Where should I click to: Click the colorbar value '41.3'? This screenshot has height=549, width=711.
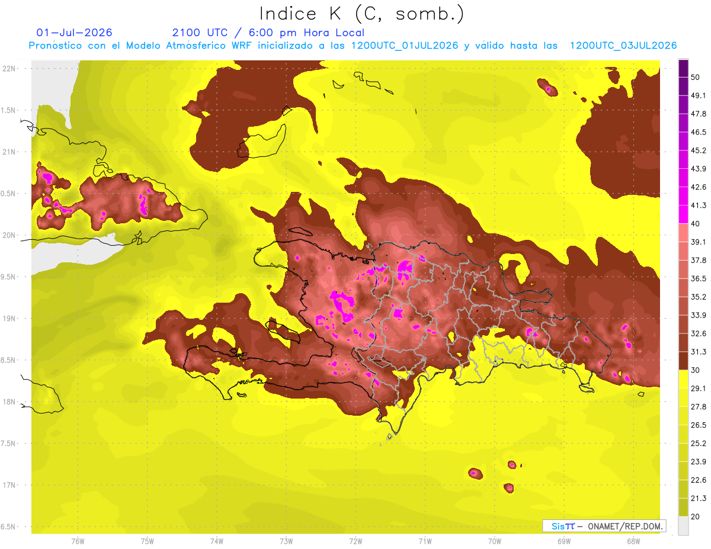click(699, 206)
